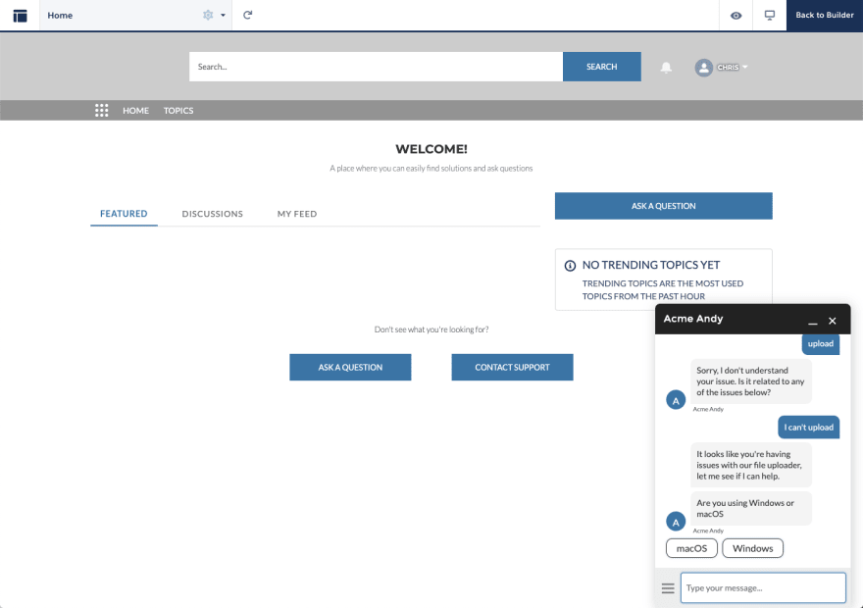Expand the CHRIS user menu

click(732, 67)
